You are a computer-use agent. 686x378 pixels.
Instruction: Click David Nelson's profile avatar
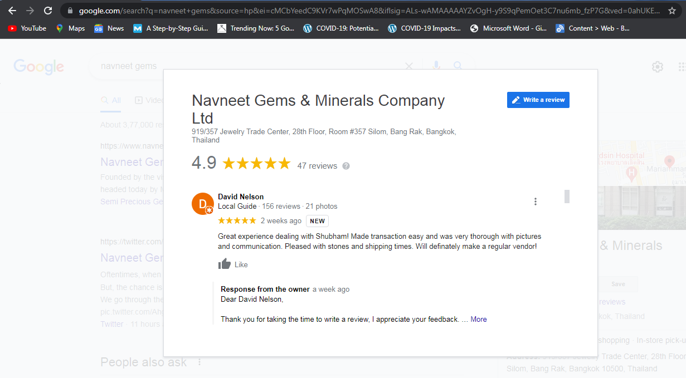tap(202, 204)
